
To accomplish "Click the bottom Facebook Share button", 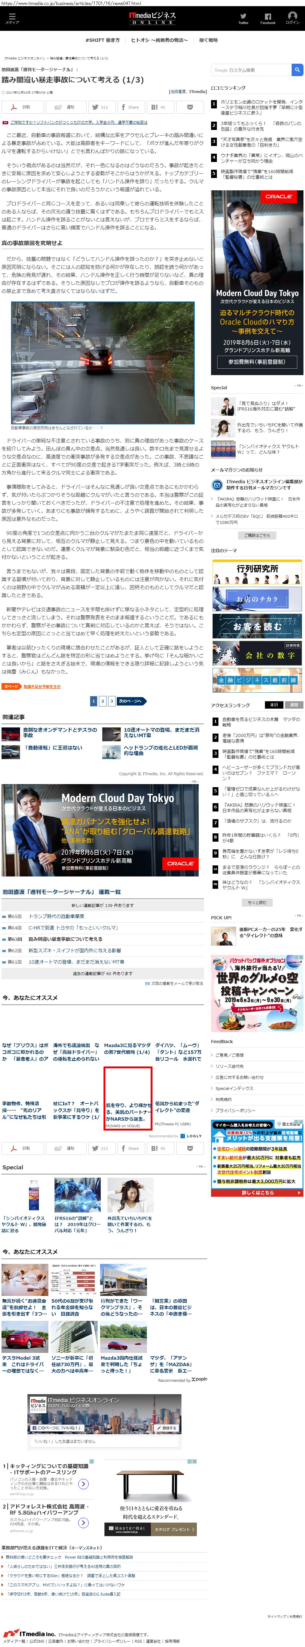I will pyautogui.click(x=130, y=1148).
